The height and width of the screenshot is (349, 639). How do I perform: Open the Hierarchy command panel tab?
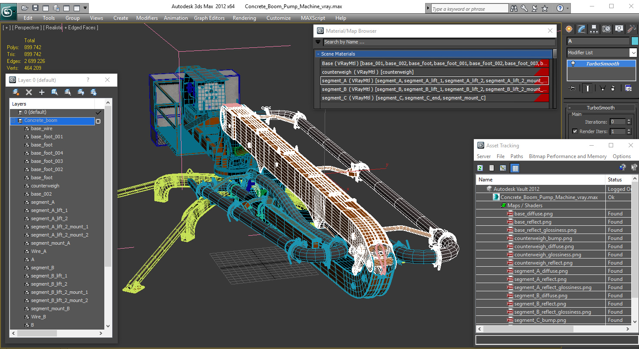pos(594,29)
